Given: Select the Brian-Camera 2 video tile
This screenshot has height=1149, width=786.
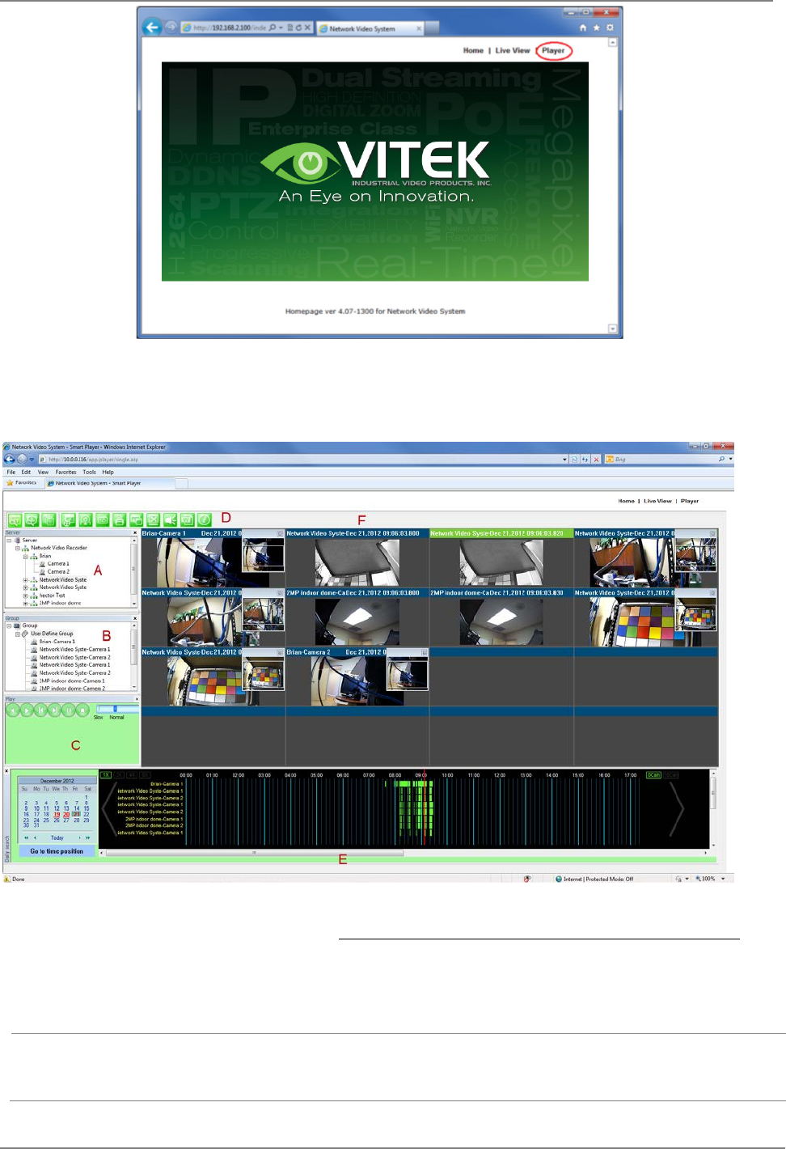Looking at the screenshot, I should point(357,676).
